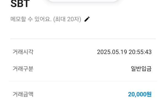Click the divider line below the memo
This screenshot has height=101, width=166.
[83, 39]
